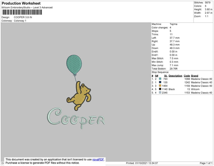
Task: Select the gold color swatch in stop 3
Action: [x=160, y=86]
